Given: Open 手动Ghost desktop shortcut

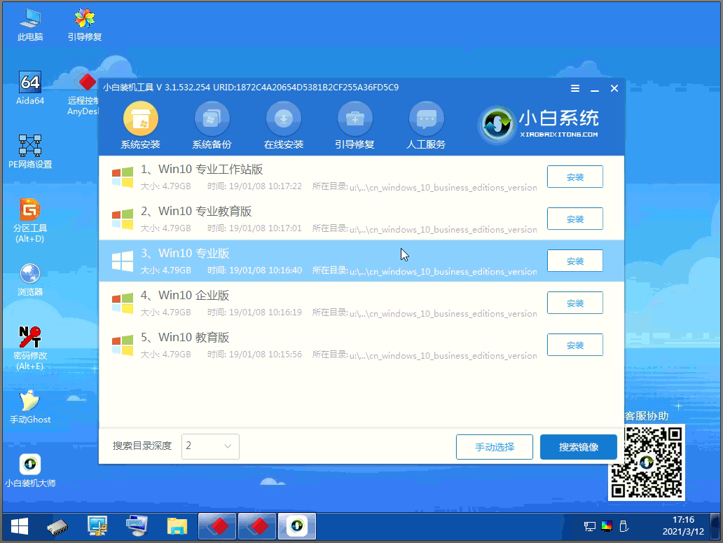Looking at the screenshot, I should [x=30, y=401].
